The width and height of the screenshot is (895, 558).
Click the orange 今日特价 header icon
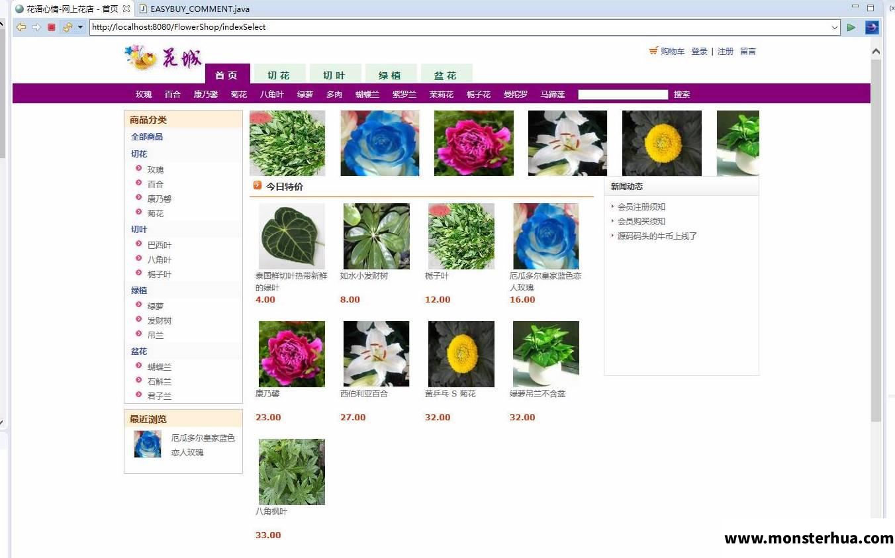(258, 185)
